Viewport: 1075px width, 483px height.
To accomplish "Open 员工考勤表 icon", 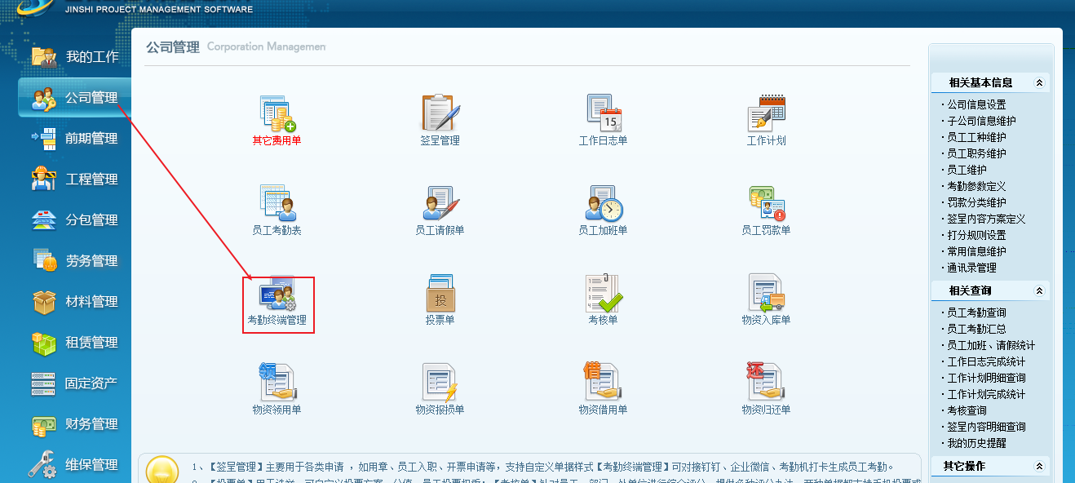I will tap(276, 204).
